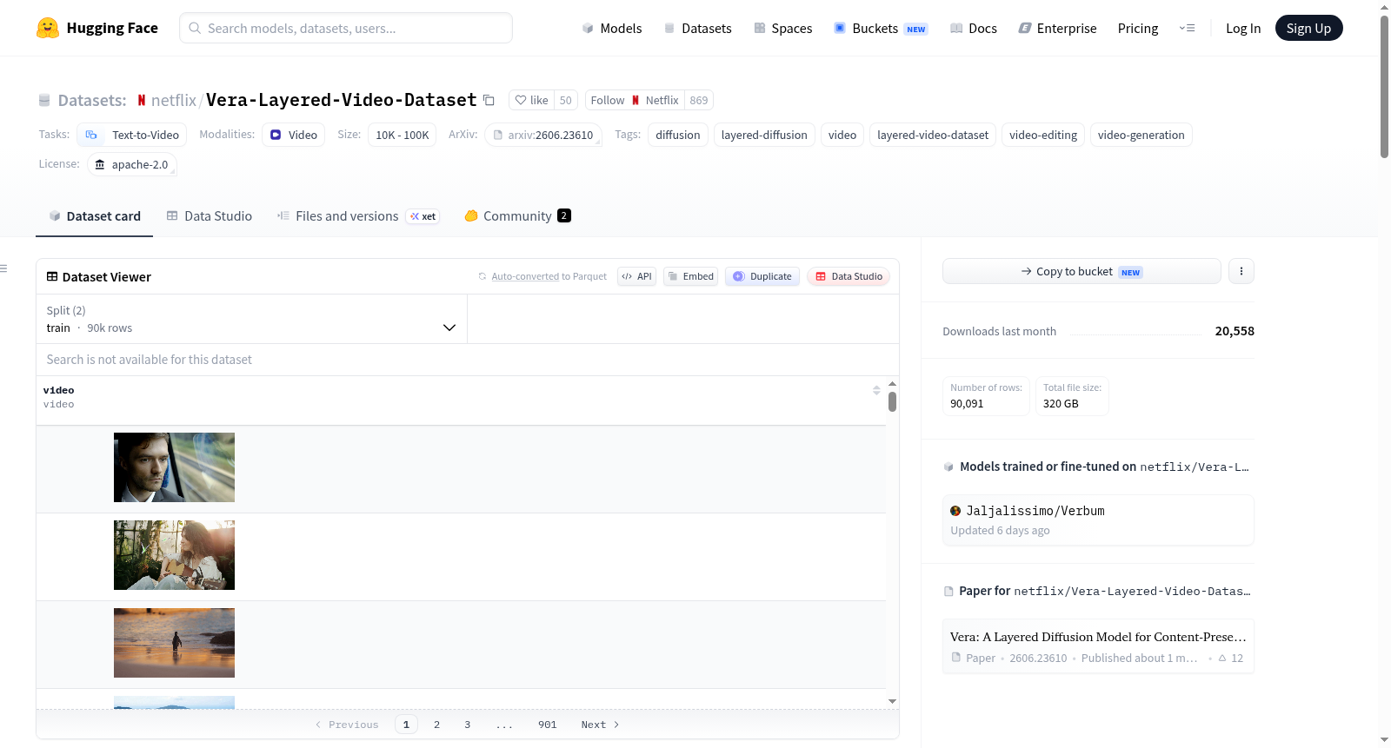Click the Hugging Face logo icon
The image size is (1391, 748).
click(48, 28)
